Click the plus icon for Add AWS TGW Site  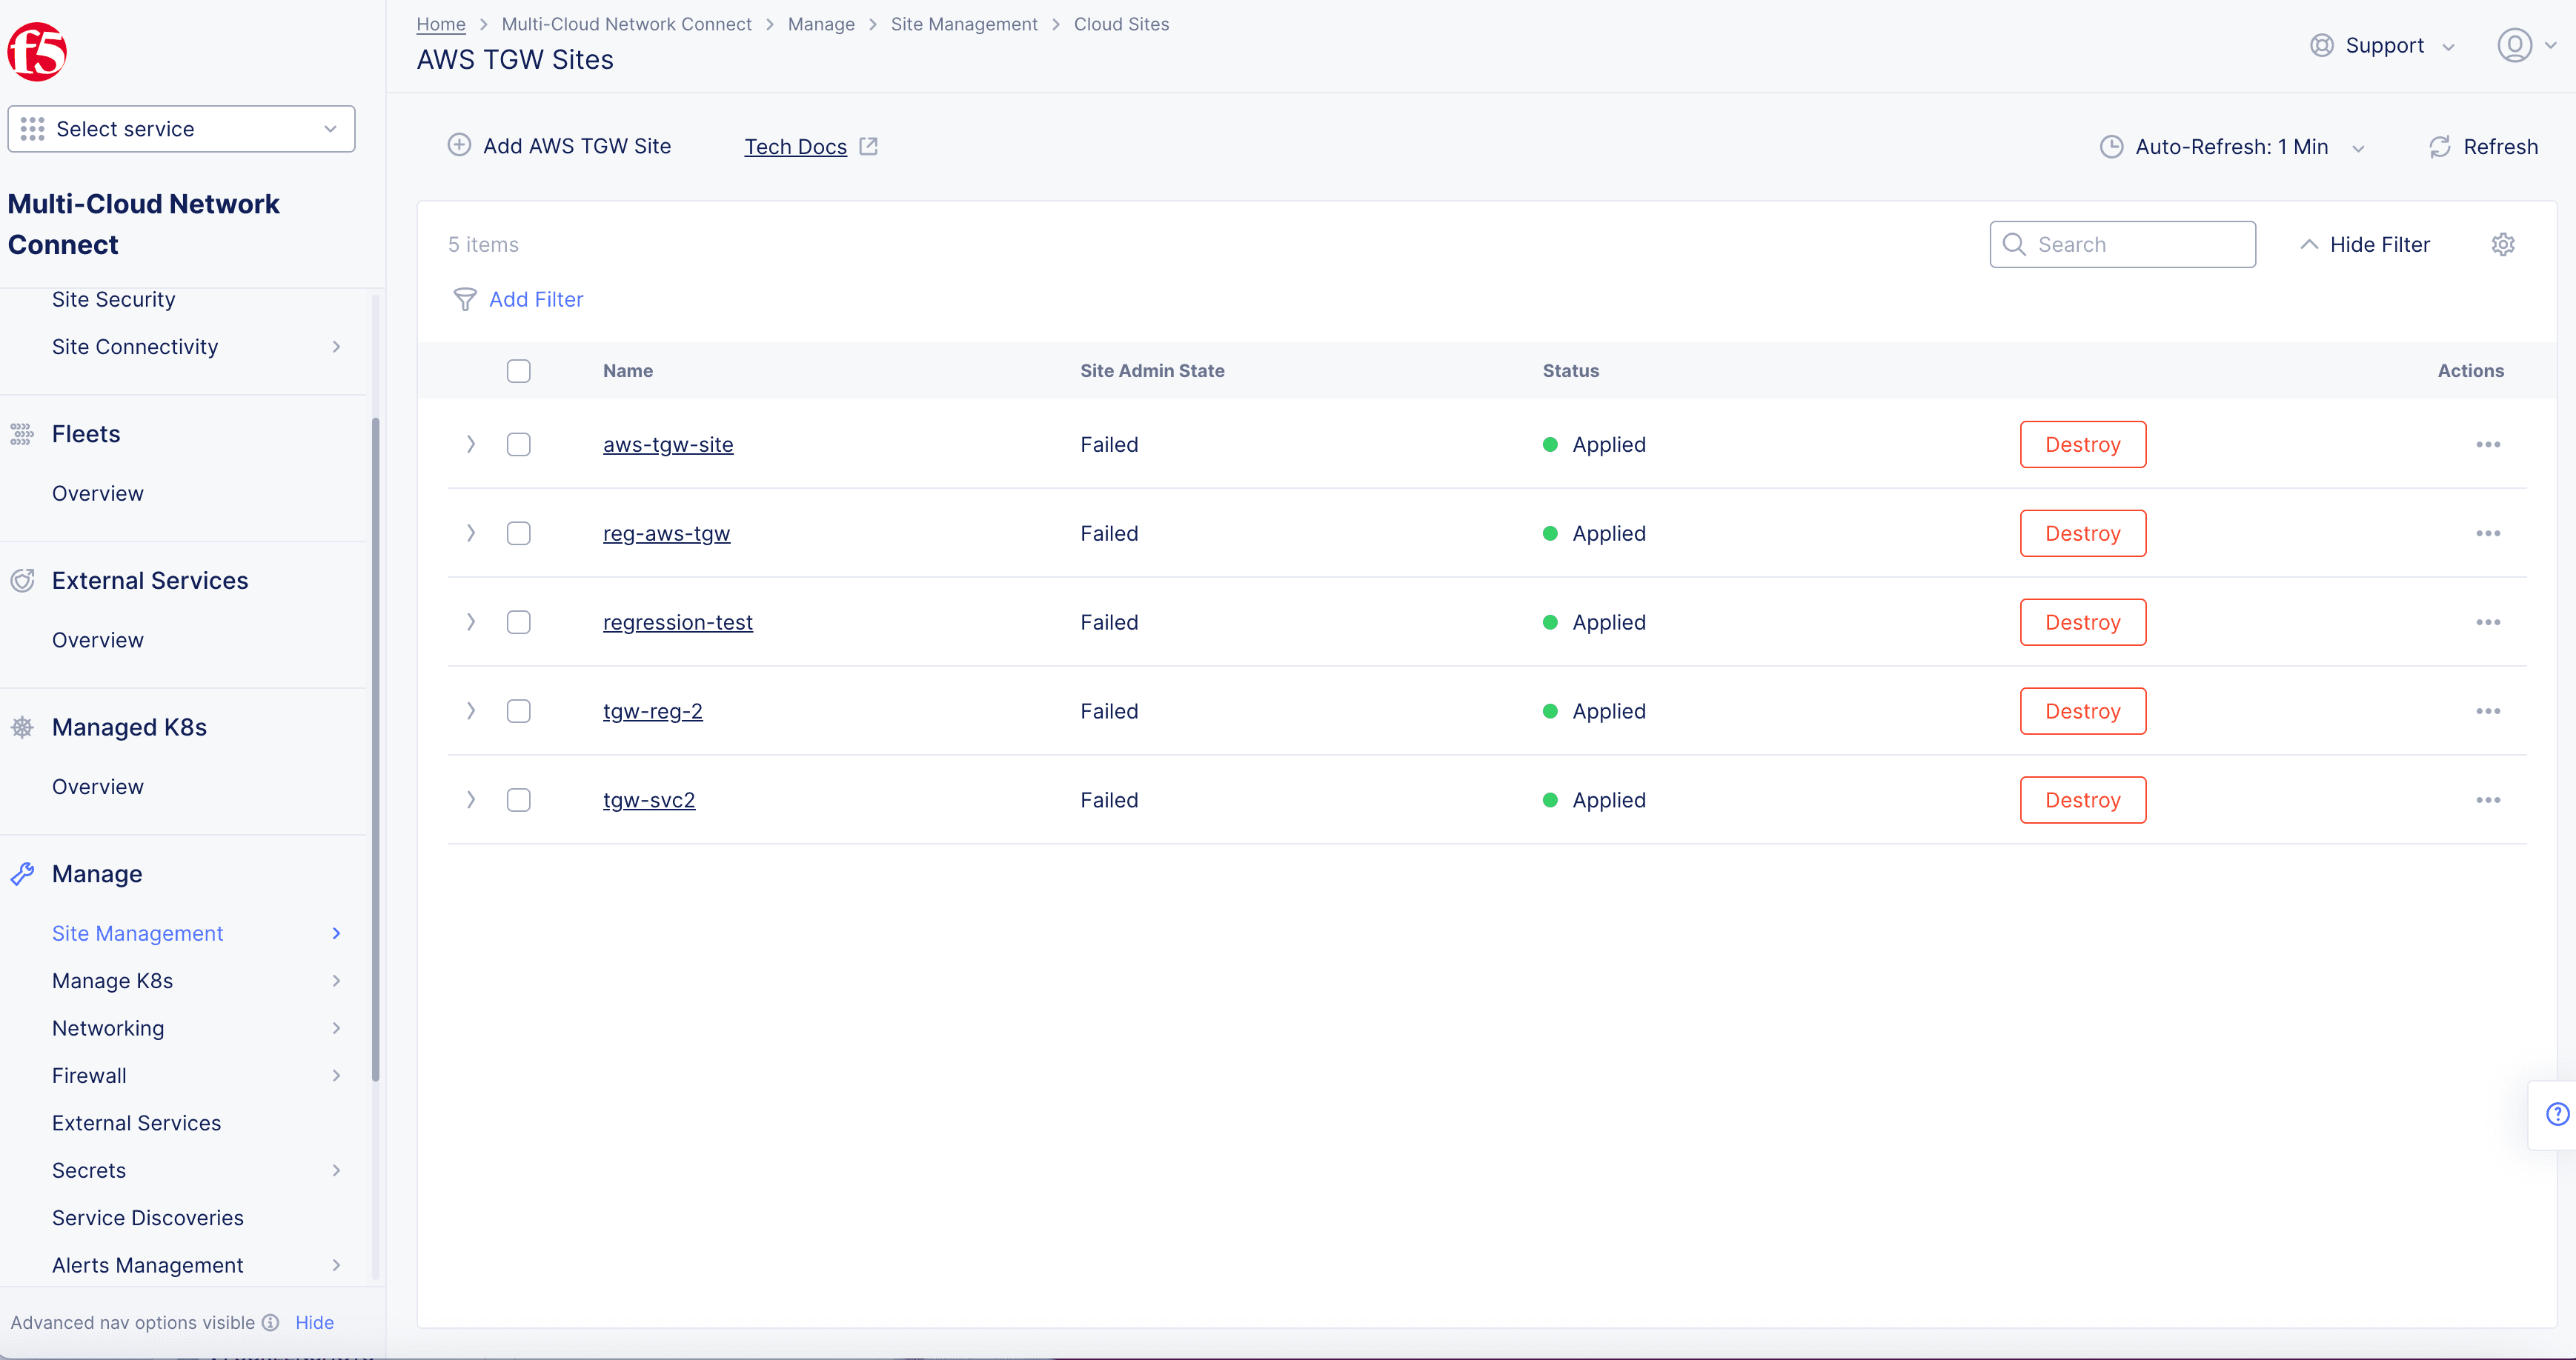(459, 146)
